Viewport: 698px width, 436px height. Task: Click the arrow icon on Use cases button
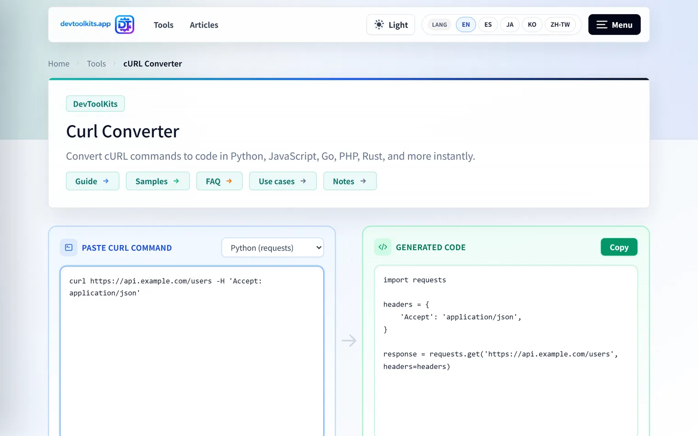(304, 181)
